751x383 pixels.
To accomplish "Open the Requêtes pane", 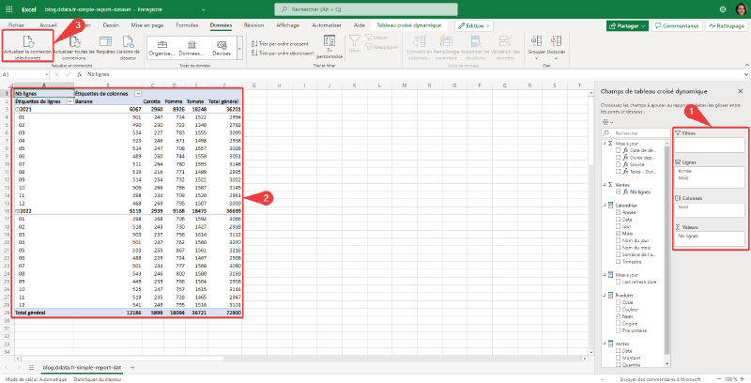I will coord(105,45).
